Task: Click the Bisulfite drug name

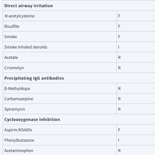Action: [12, 26]
